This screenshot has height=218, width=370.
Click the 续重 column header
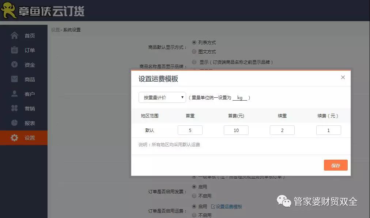coord(282,116)
